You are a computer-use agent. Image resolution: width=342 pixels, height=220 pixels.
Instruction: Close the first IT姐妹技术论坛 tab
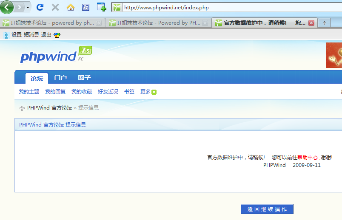point(99,23)
